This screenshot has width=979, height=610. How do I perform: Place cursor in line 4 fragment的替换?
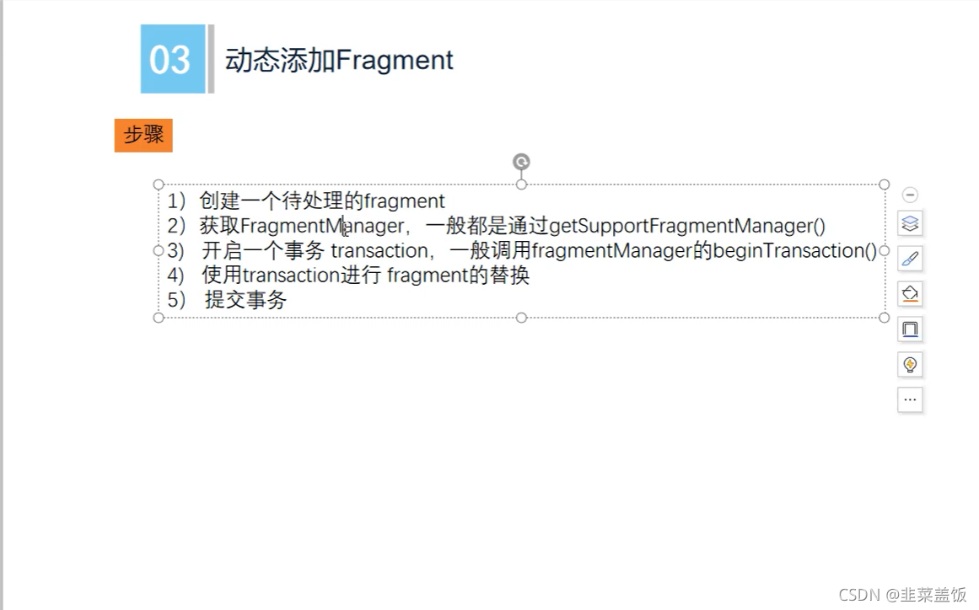458,275
